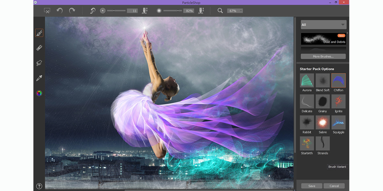Undo the last brush stroke
Screen dimensions: 383x191
pos(60,11)
